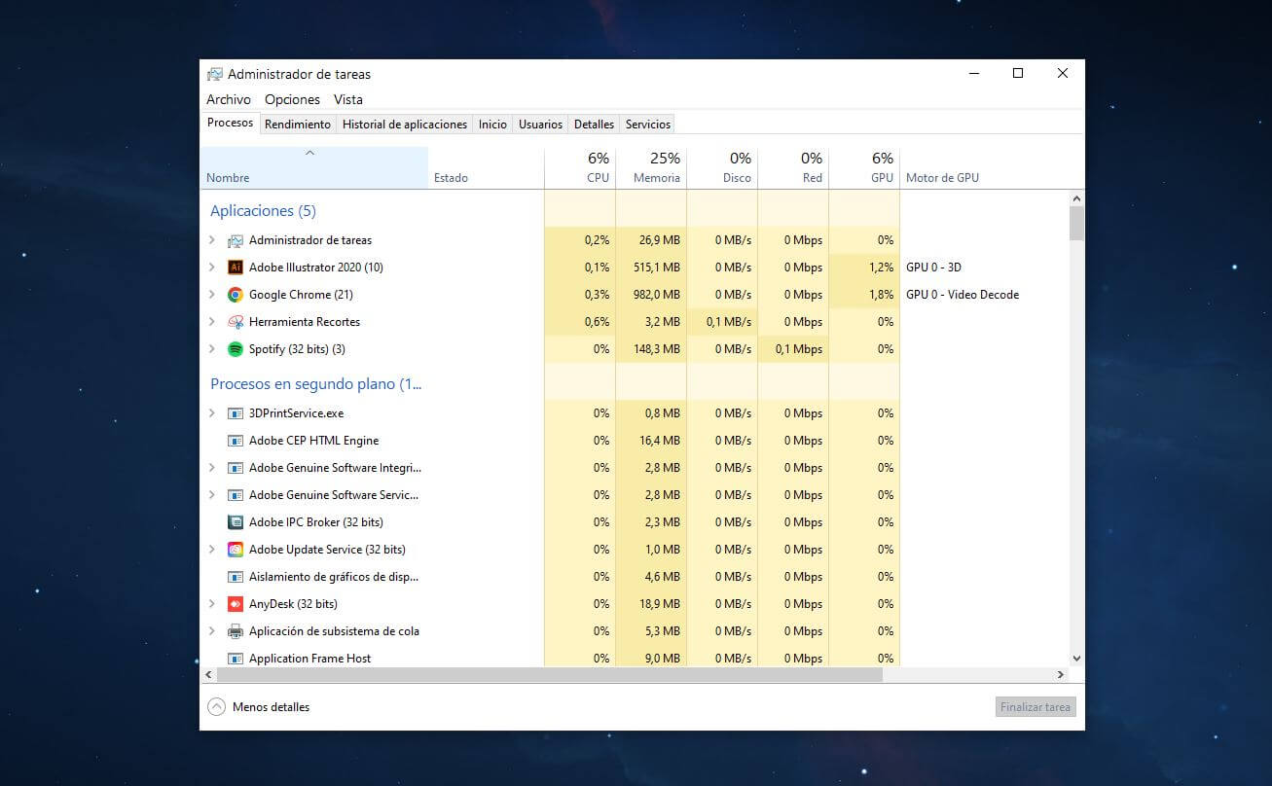Open the Opciones menu

292,99
